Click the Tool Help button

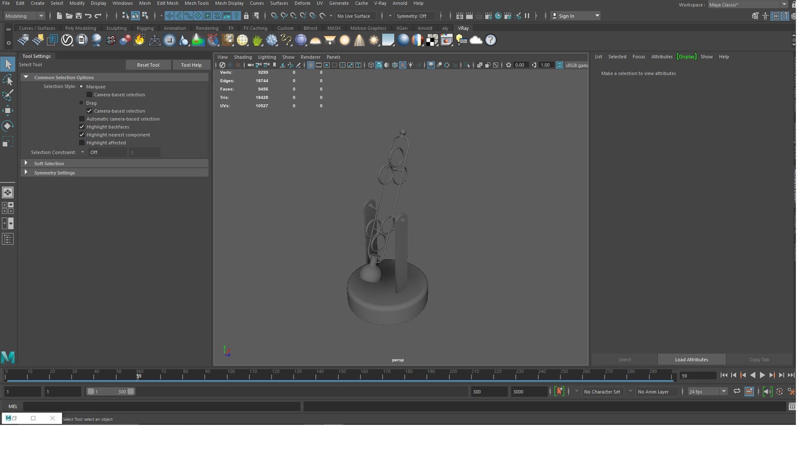tap(191, 65)
